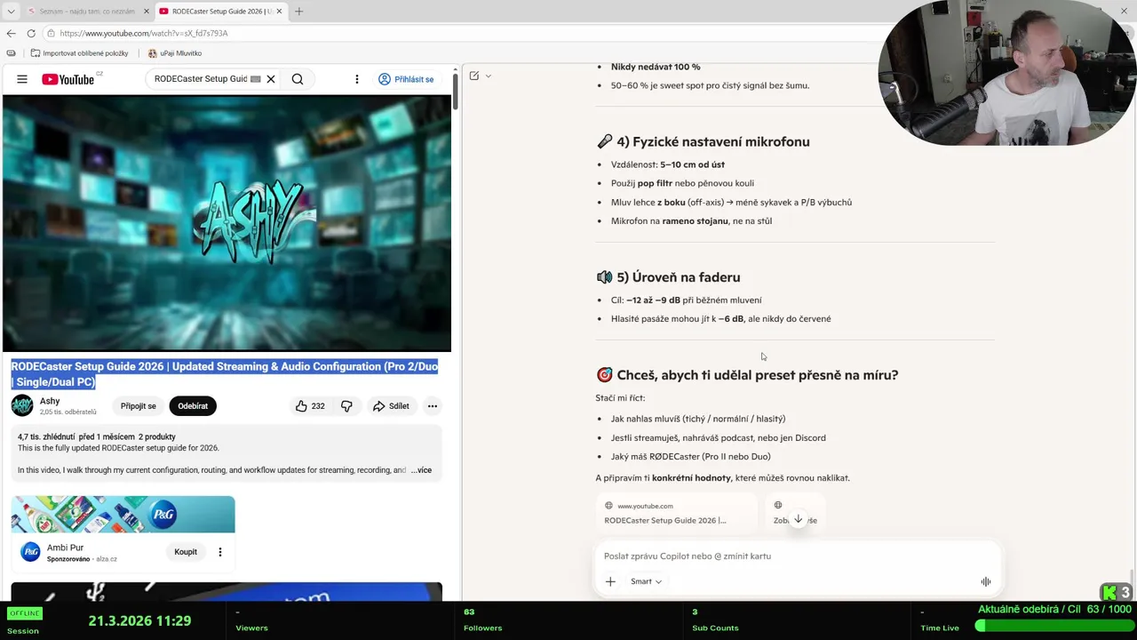Buy Ambi Pur with Koupit button
This screenshot has width=1137, height=640.
point(186,552)
